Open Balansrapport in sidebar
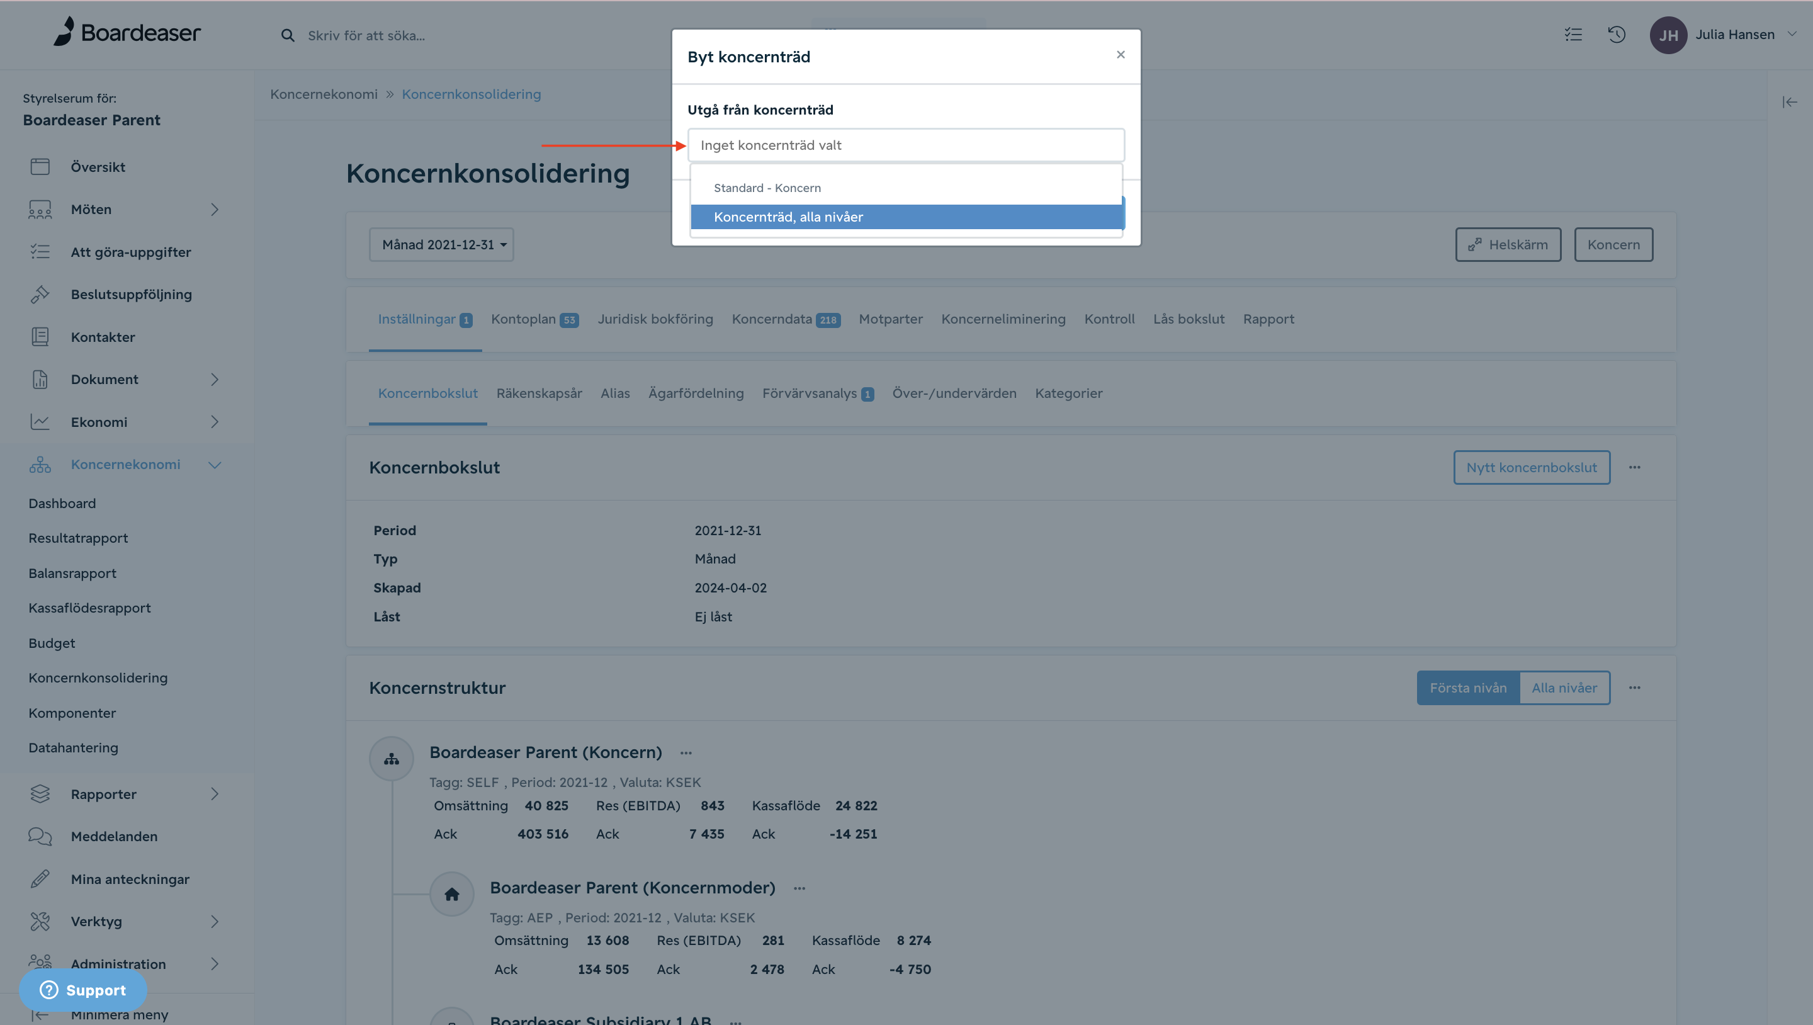1813x1025 pixels. pyautogui.click(x=72, y=573)
